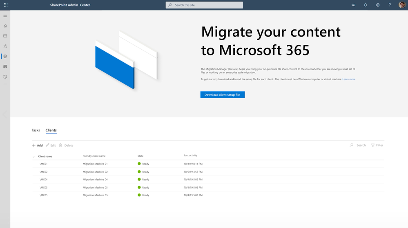
Task: Click the 10/4/19 5:02 PM activity cell
Action: 193,180
